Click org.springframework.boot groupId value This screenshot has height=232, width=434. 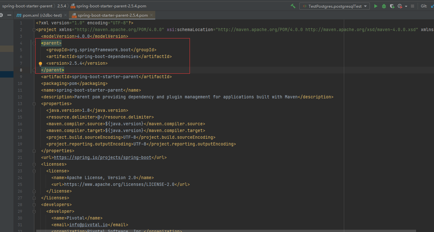click(x=100, y=50)
